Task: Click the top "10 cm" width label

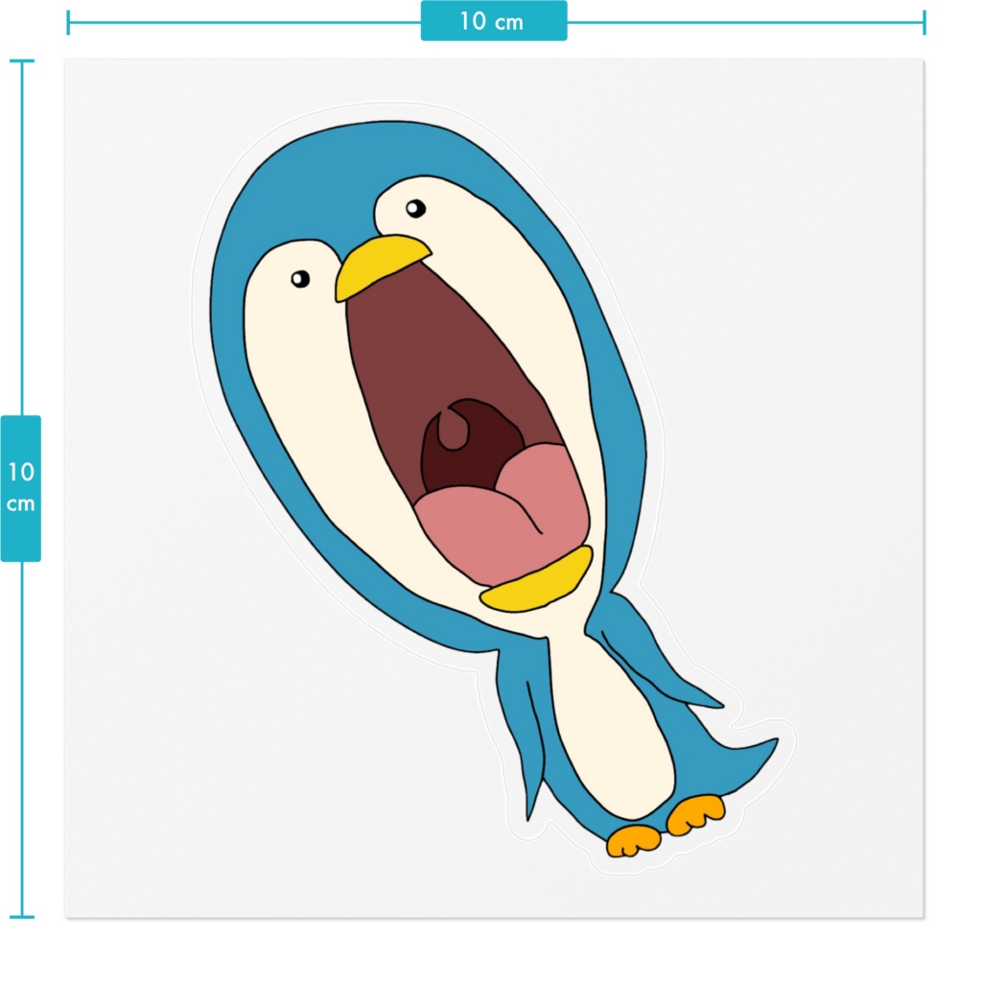Action: click(x=494, y=21)
